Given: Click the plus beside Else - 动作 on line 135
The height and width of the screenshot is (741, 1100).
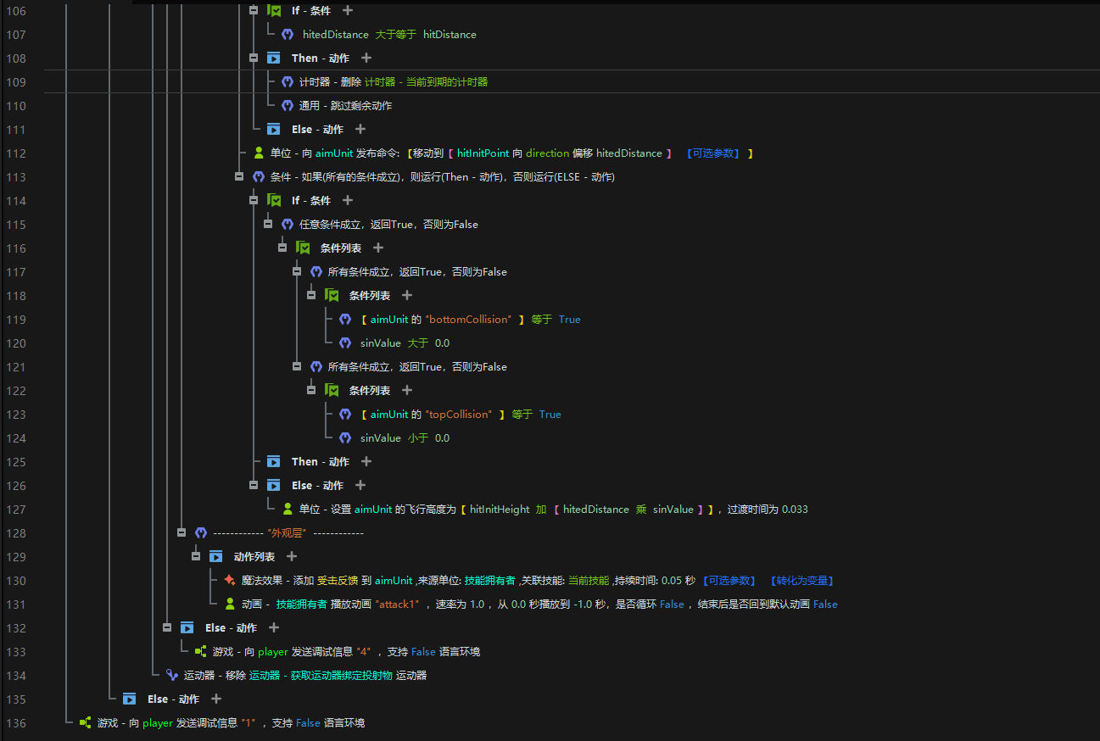Looking at the screenshot, I should (216, 699).
